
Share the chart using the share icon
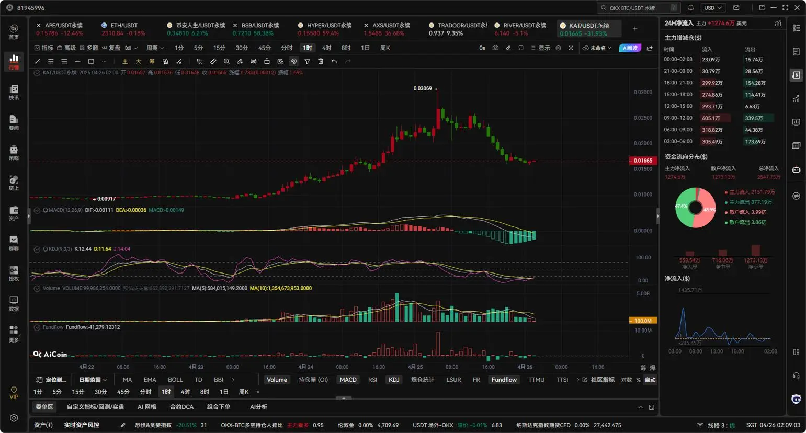point(650,48)
